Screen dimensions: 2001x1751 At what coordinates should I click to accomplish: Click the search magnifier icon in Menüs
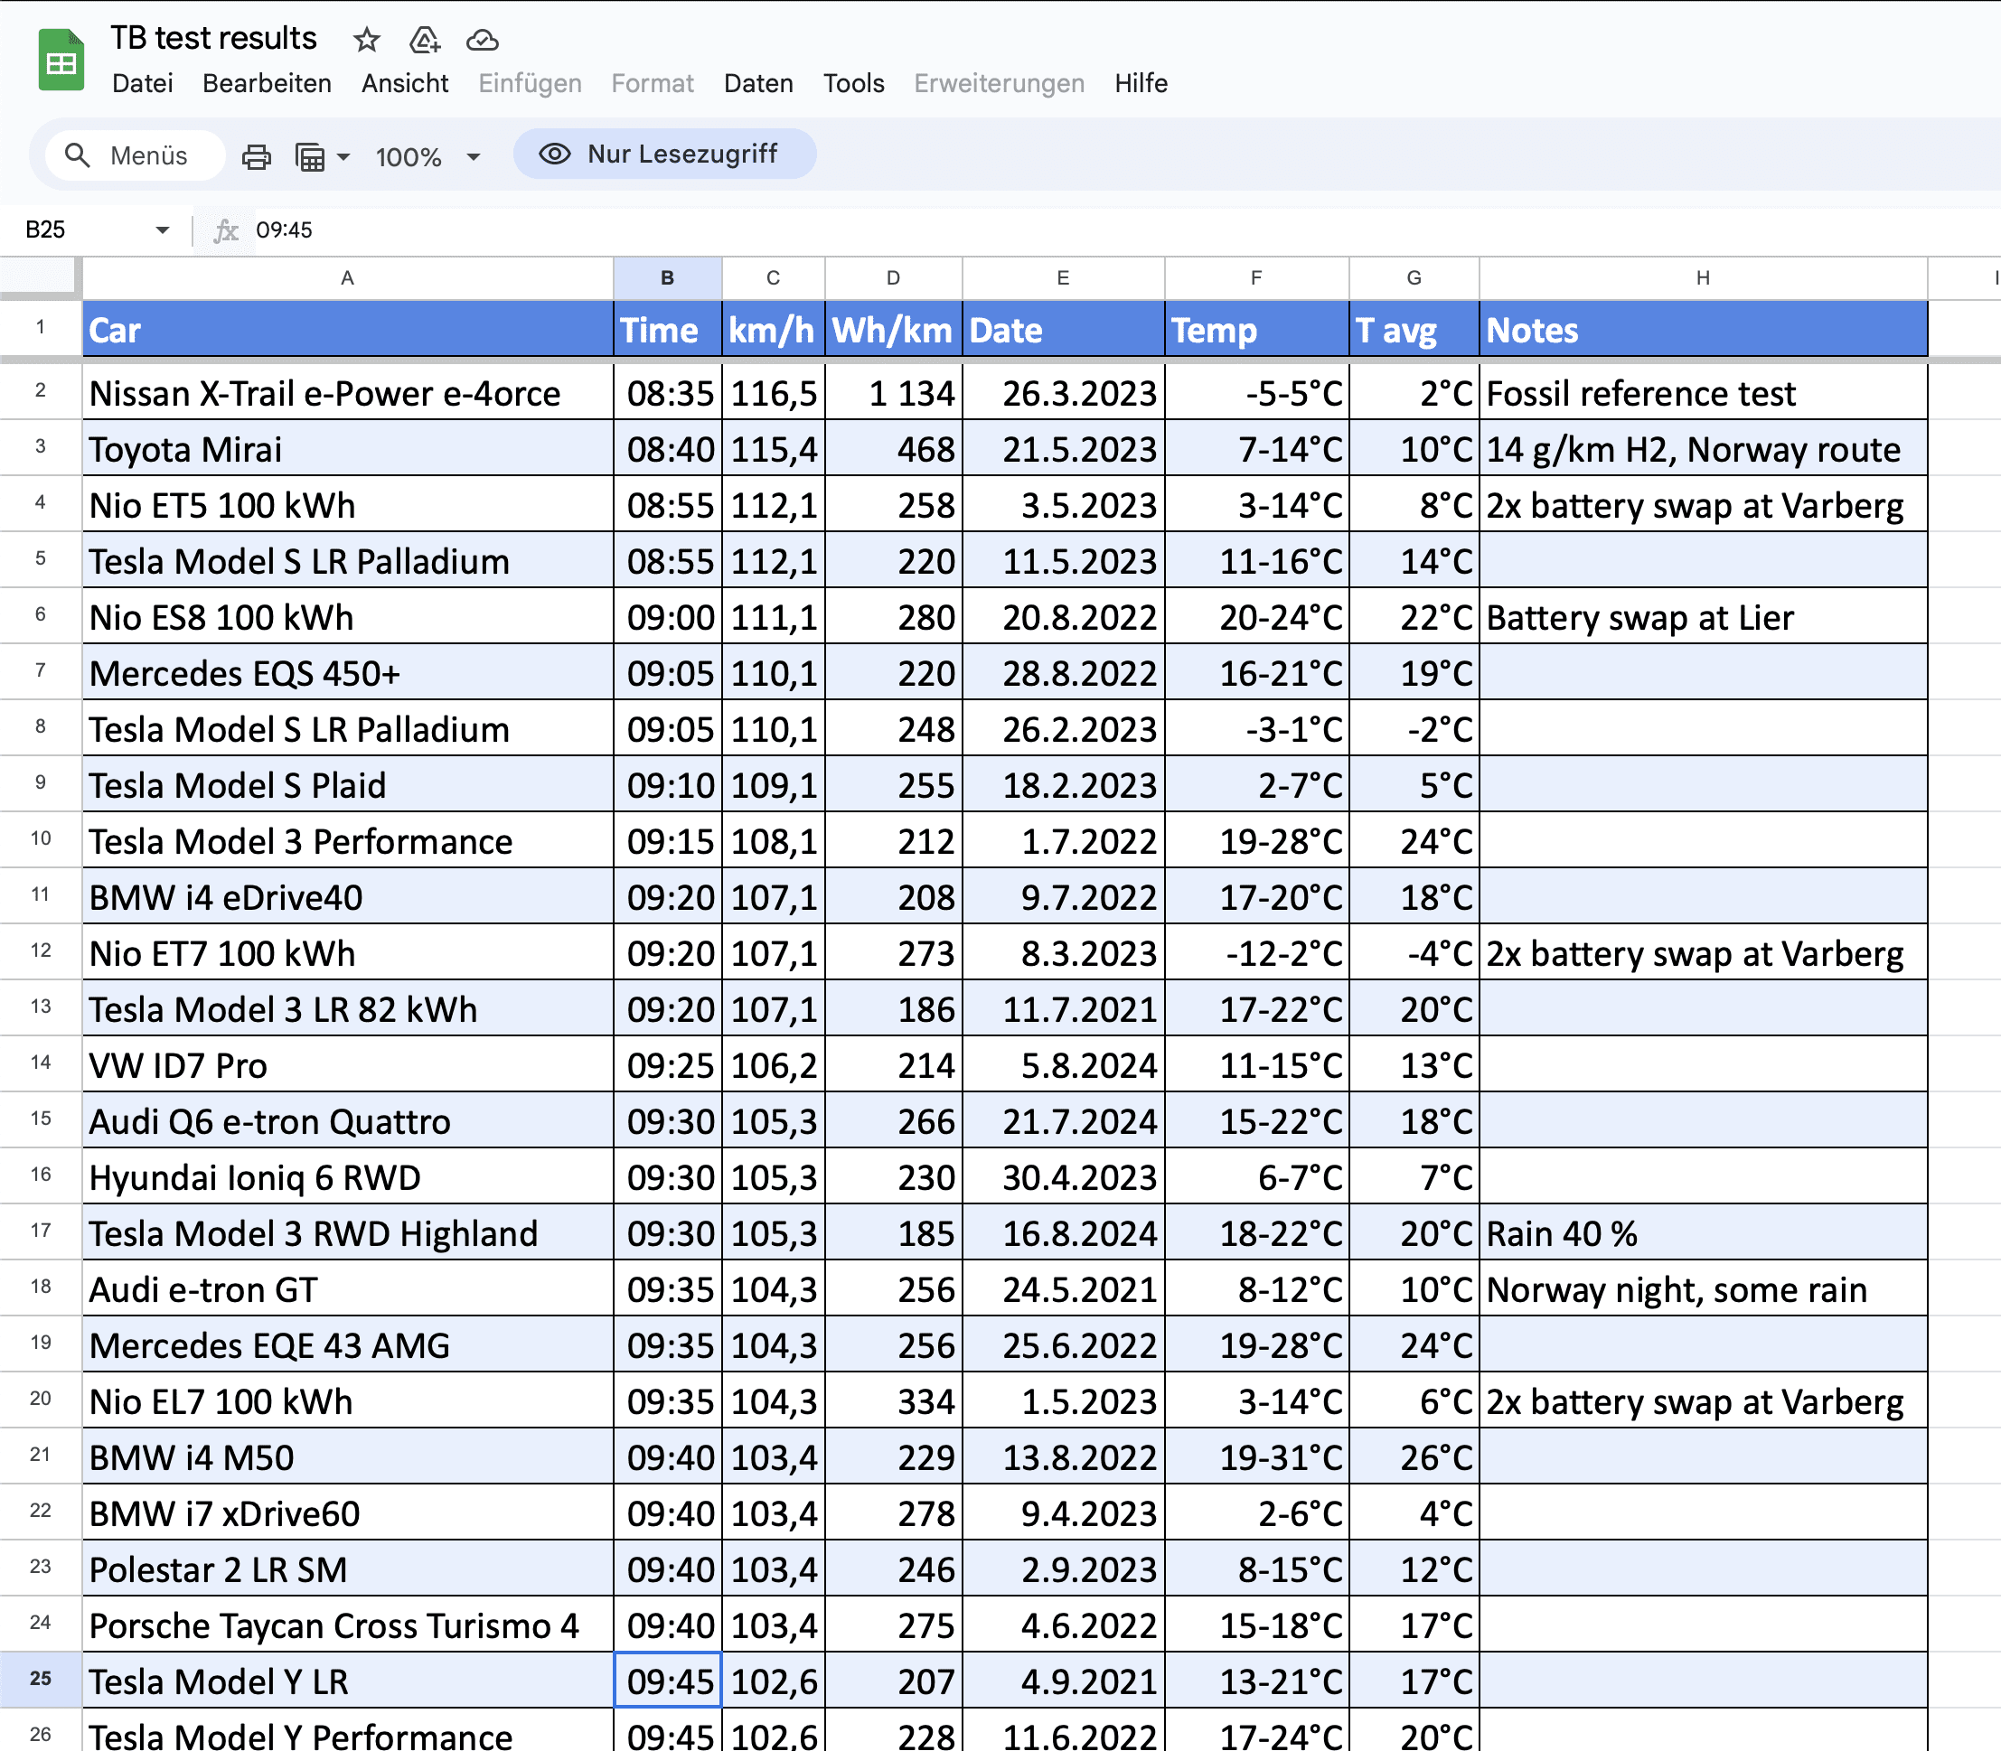(77, 155)
